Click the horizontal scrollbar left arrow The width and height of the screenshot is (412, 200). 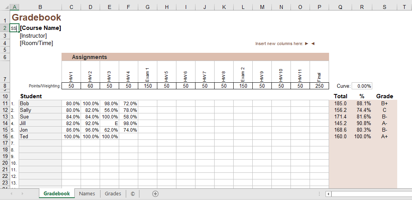[329, 194]
